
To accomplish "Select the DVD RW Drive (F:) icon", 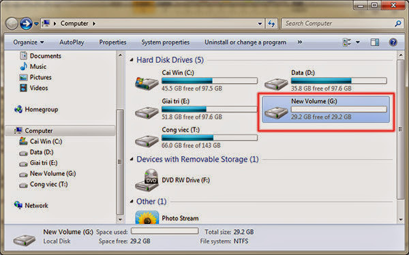I will point(147,180).
